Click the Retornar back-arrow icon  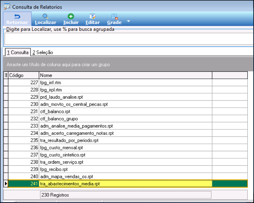click(17, 16)
